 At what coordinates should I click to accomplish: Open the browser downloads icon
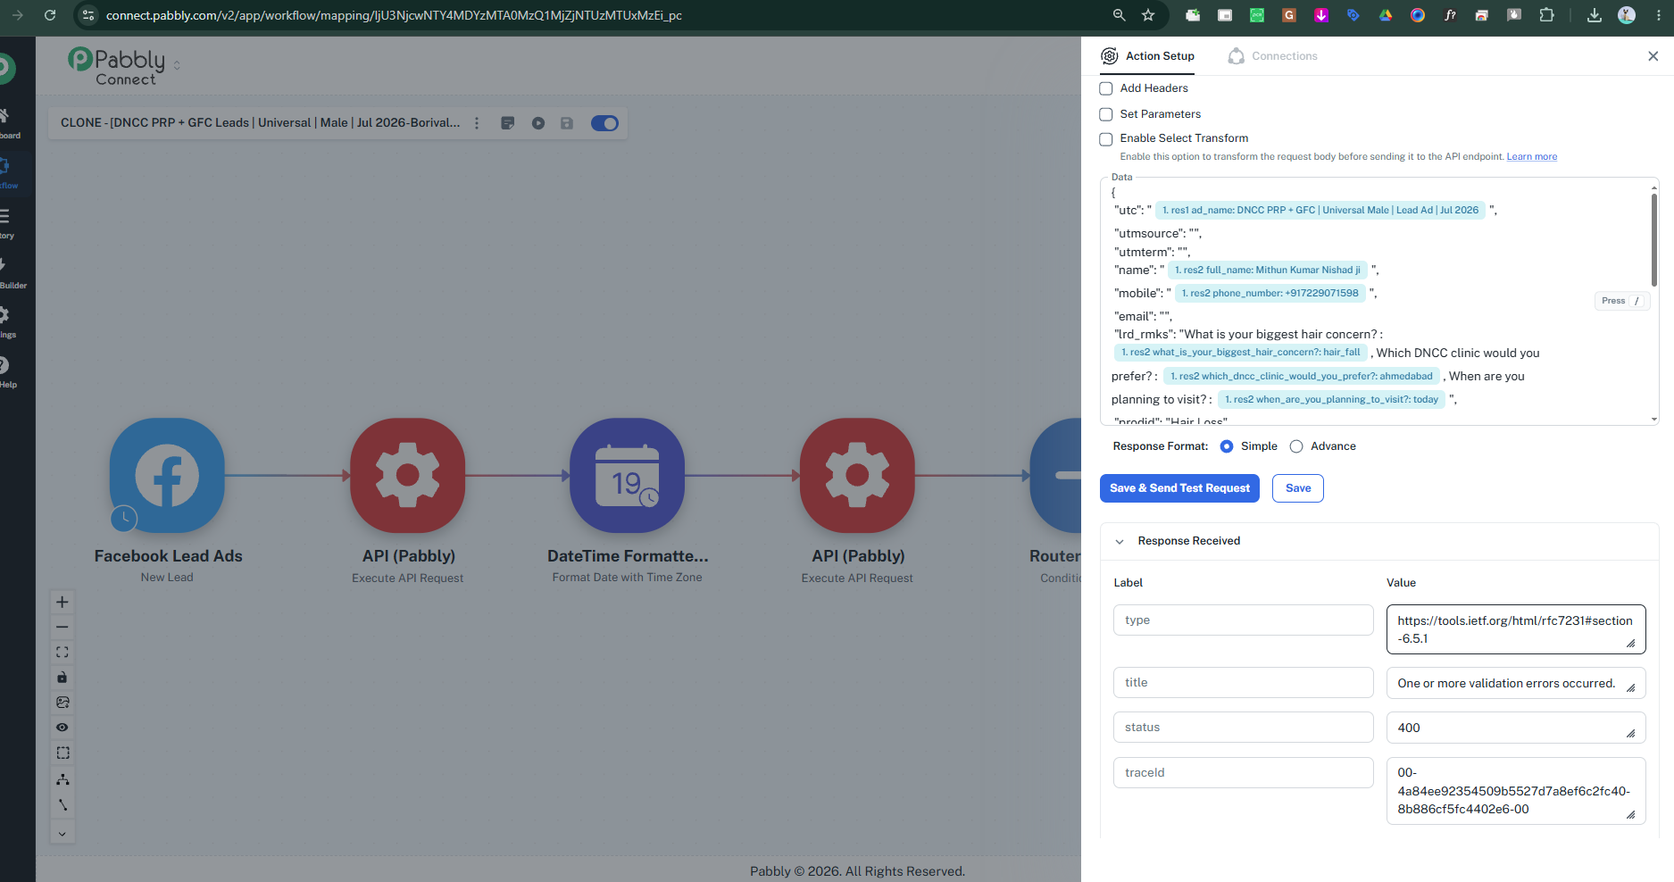1595,15
